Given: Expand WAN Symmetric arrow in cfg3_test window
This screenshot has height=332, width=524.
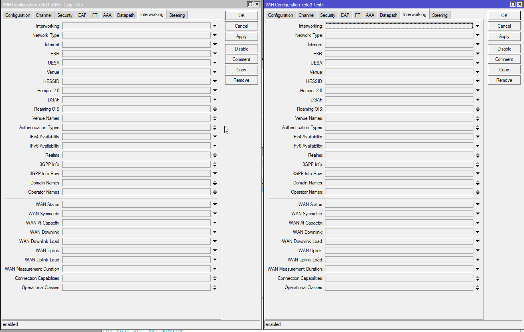Looking at the screenshot, I should tap(477, 214).
